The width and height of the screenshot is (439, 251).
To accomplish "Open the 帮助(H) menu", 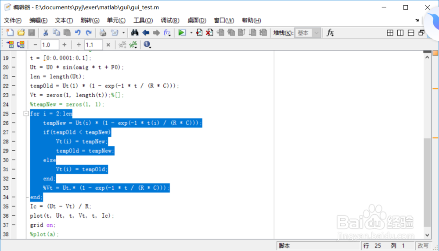I will coord(252,21).
